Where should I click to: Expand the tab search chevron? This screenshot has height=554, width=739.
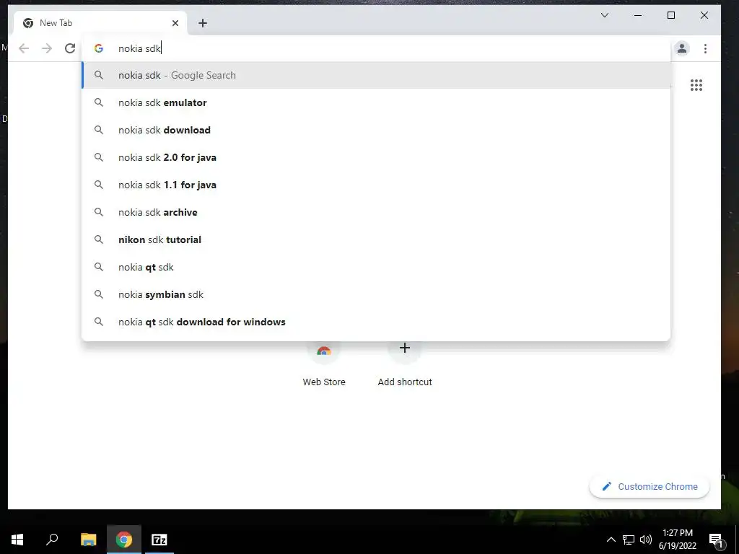[605, 15]
